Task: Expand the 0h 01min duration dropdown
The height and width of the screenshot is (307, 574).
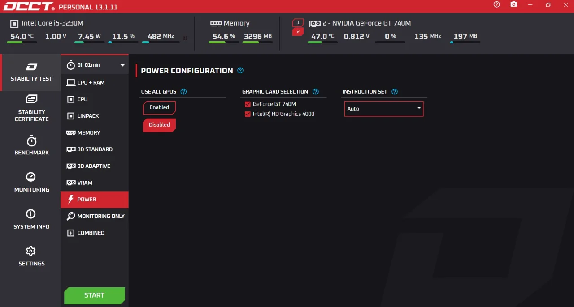Action: (122, 65)
